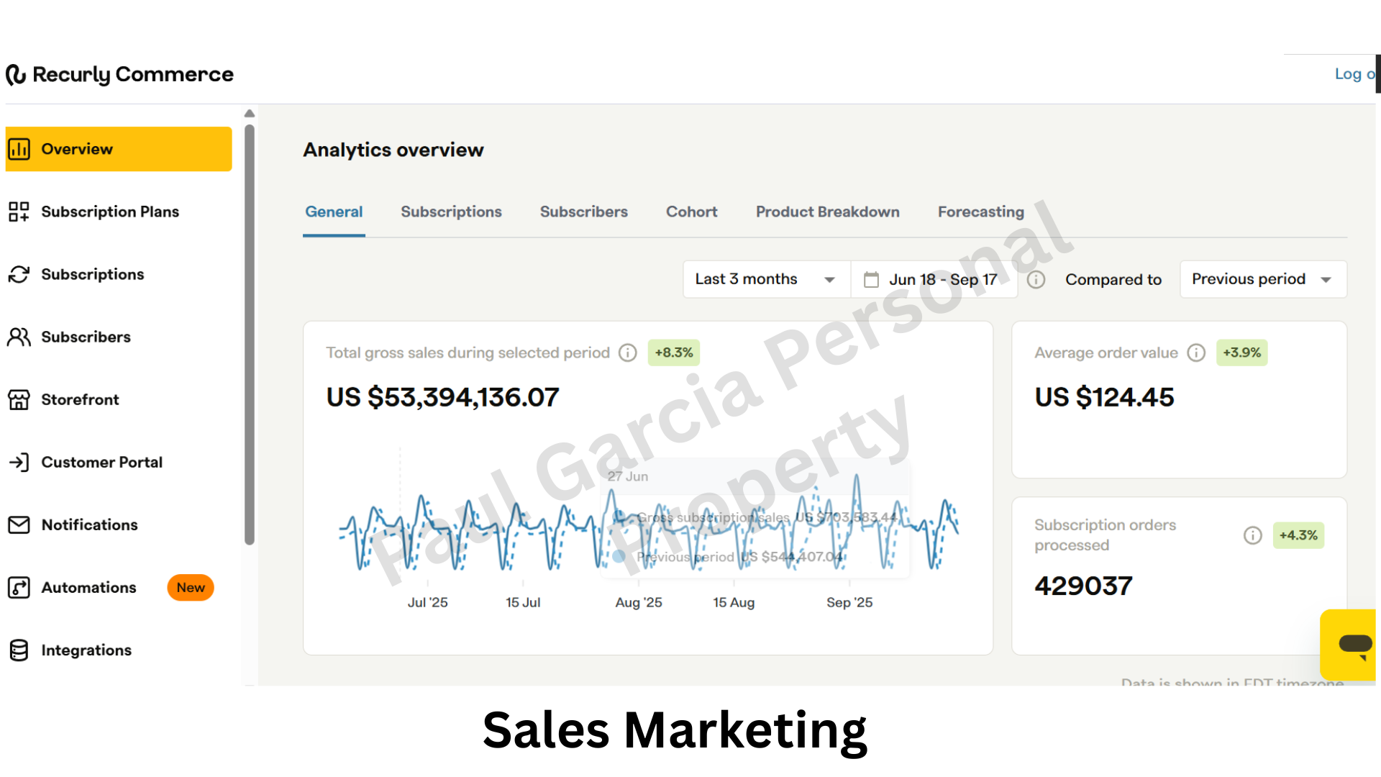Click the Overview bar-chart icon
Screen dimensions: 1381x777
click(19, 149)
